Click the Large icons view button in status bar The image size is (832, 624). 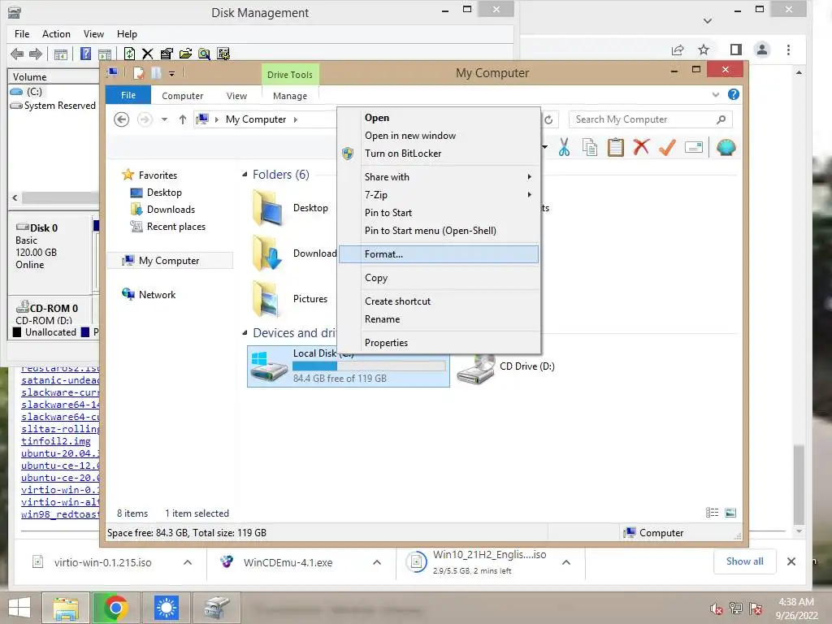[730, 513]
